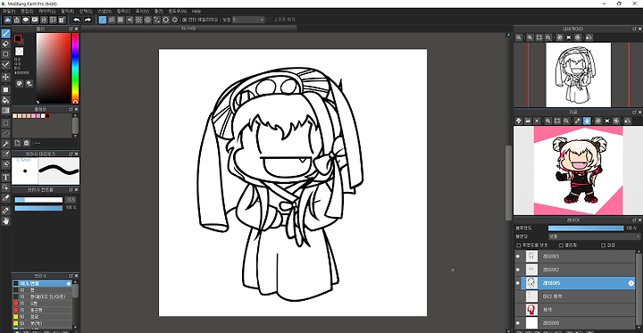Click the Navigator preview thumbnail
The image size is (643, 333).
click(x=578, y=75)
